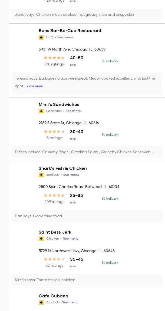Open See menu for Cafe Cubano

[x=70, y=302]
